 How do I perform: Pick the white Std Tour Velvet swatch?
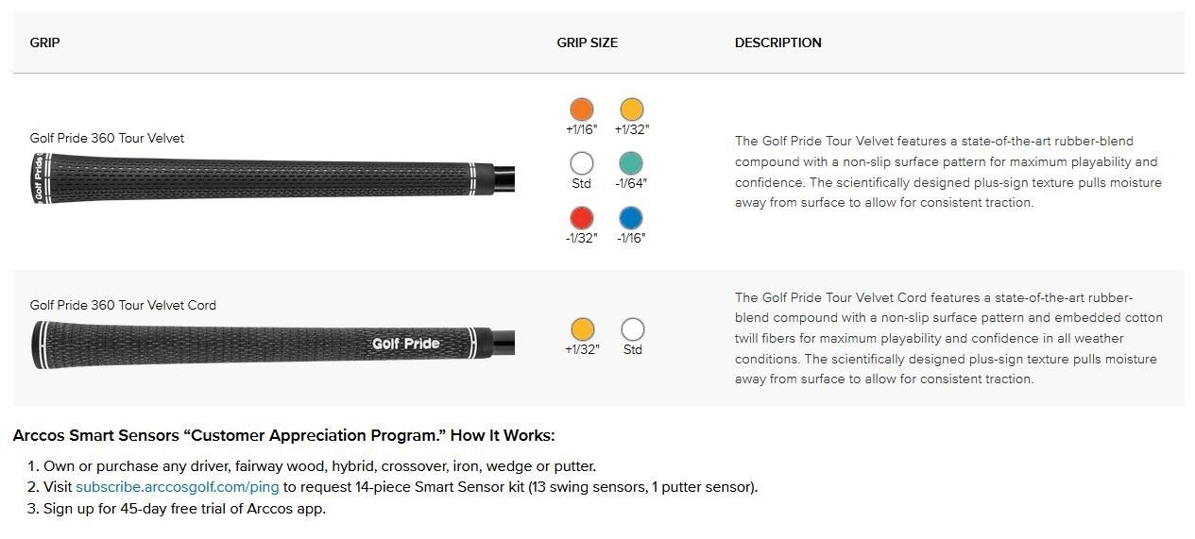582,163
